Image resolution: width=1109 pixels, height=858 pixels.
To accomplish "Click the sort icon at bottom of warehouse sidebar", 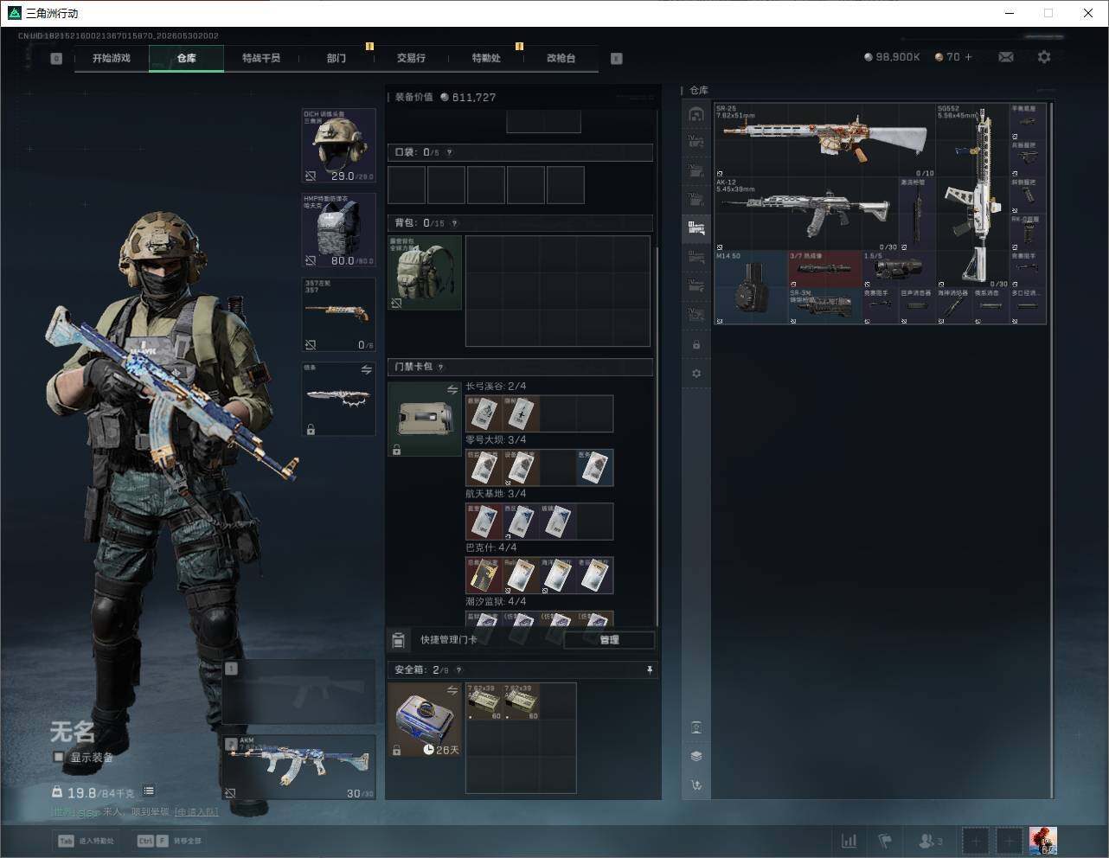I will pos(696,785).
